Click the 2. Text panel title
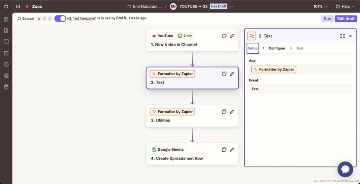Viewport: 360px width, 184px height. tap(265, 36)
